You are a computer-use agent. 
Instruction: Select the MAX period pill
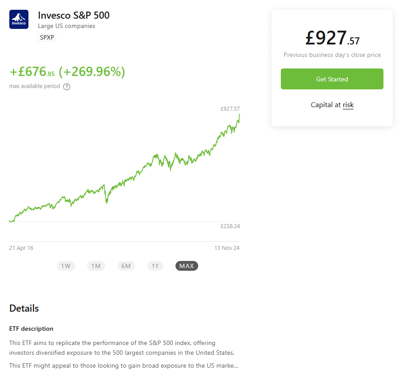[x=187, y=266]
